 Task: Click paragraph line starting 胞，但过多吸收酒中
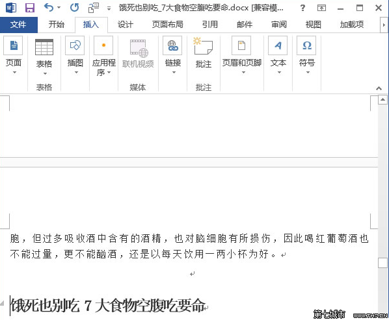[189, 238]
